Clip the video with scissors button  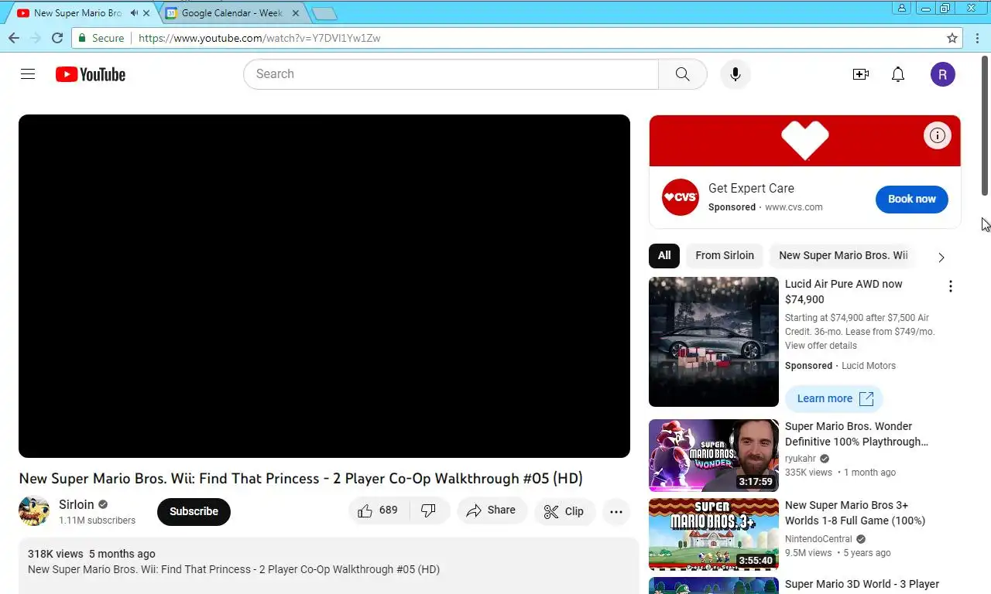pyautogui.click(x=564, y=511)
